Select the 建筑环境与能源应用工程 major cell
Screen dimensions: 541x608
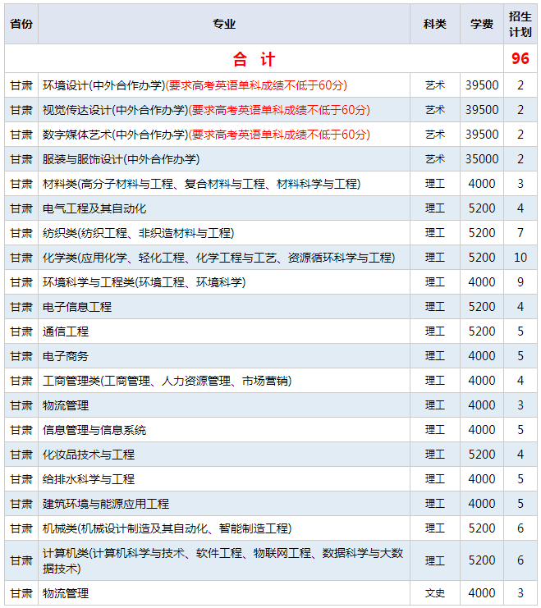[x=224, y=504]
